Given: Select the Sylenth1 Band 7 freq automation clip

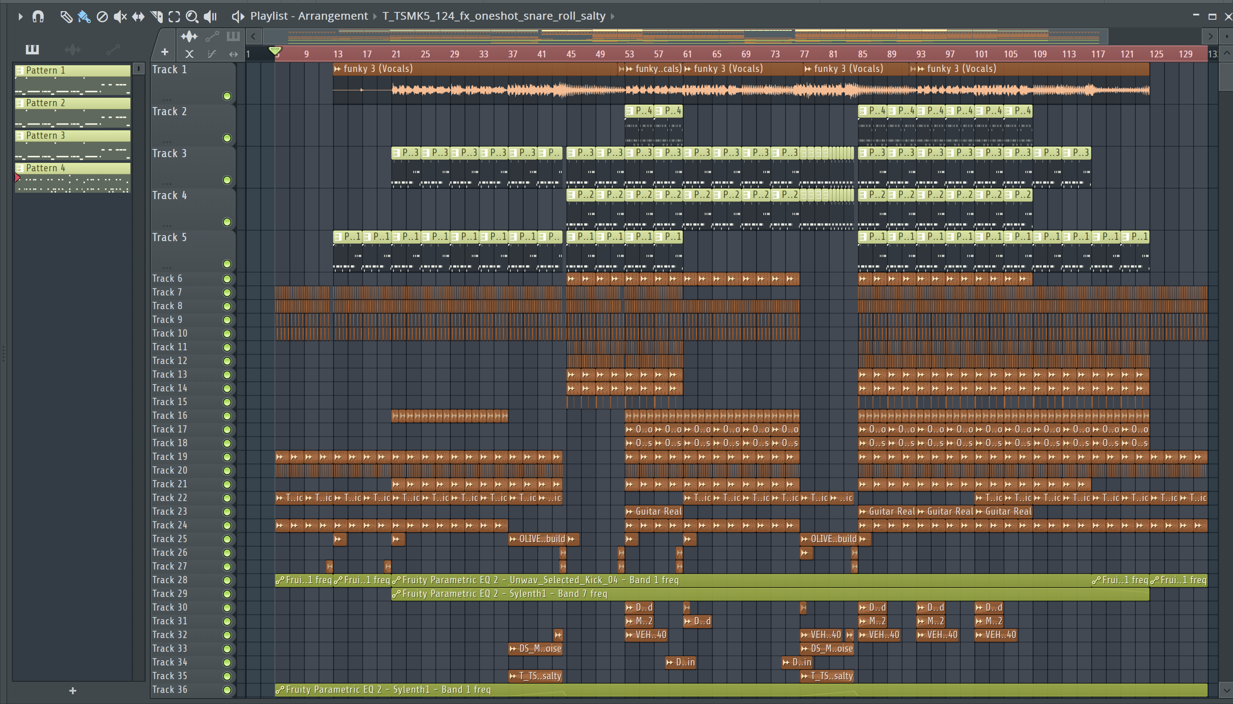Looking at the screenshot, I should 770,594.
